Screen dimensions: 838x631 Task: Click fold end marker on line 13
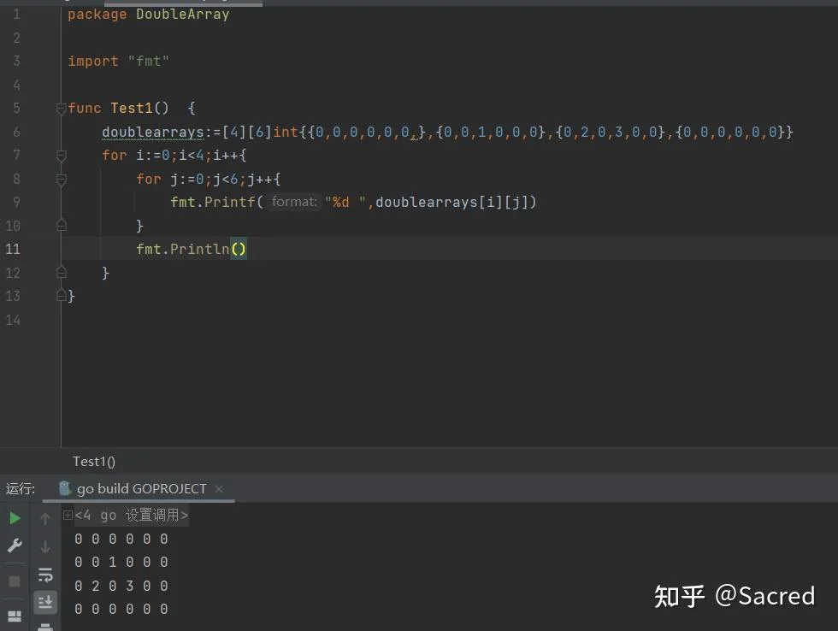coord(61,296)
